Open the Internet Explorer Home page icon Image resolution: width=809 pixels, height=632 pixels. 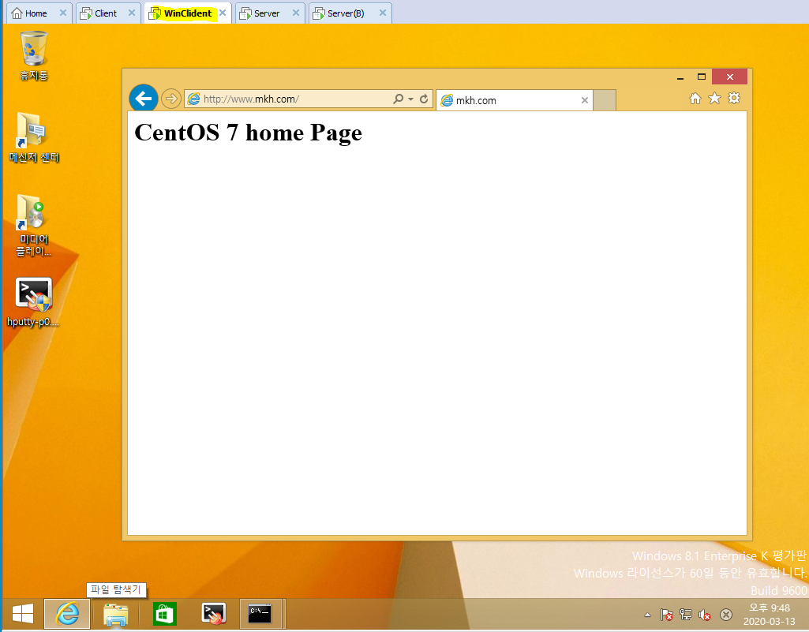[695, 98]
